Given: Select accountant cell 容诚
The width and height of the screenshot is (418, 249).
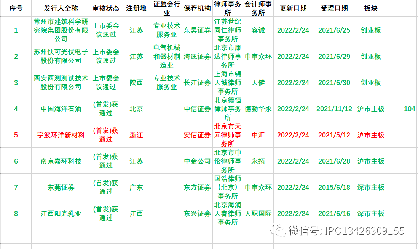Looking at the screenshot, I should click(258, 30).
